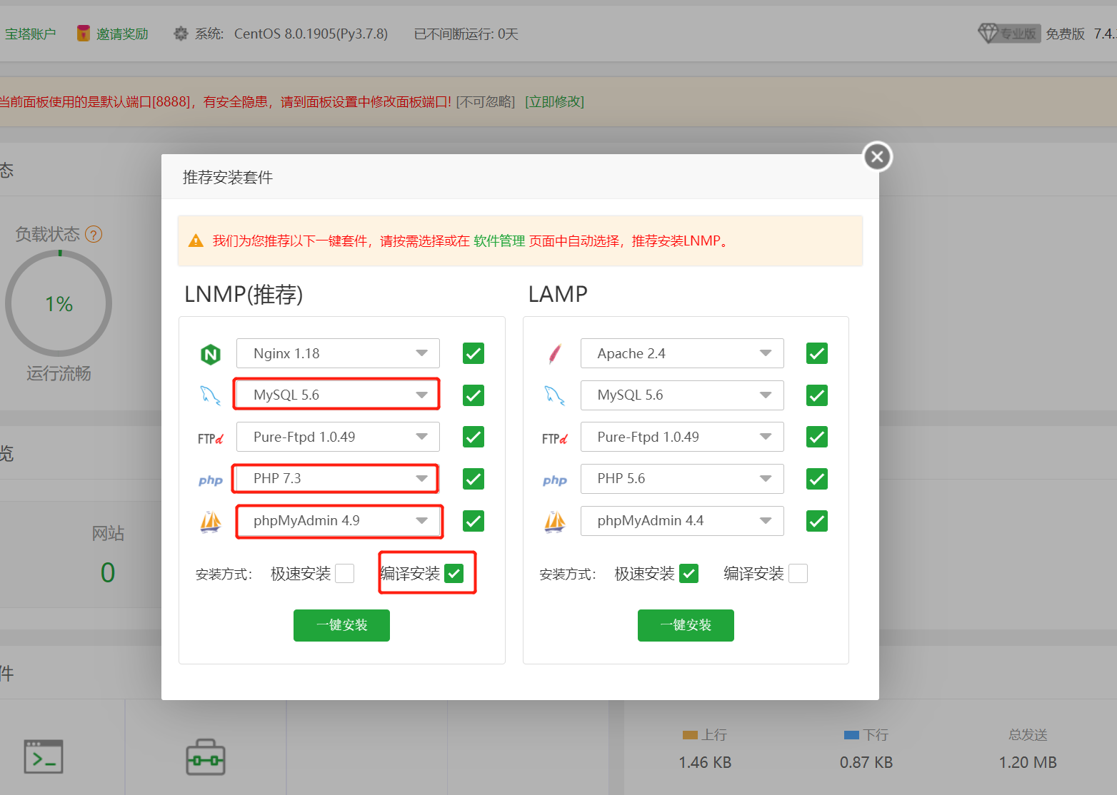Enable LNMP 极速安装 checkbox
The image size is (1117, 795).
pos(345,574)
